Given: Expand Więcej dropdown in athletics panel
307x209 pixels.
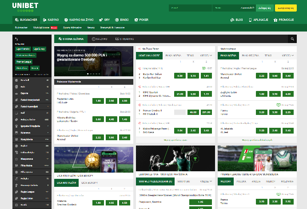Looking at the screenshot, I should click(206, 181).
